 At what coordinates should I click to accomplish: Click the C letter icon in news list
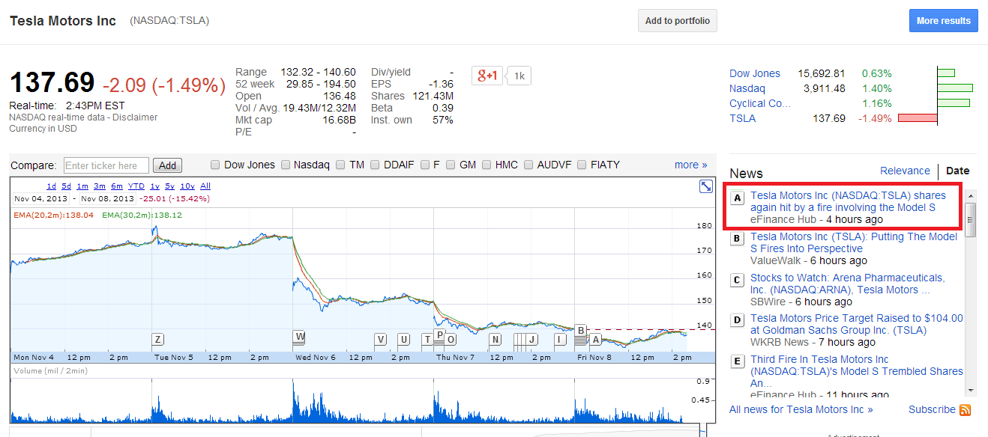(738, 280)
